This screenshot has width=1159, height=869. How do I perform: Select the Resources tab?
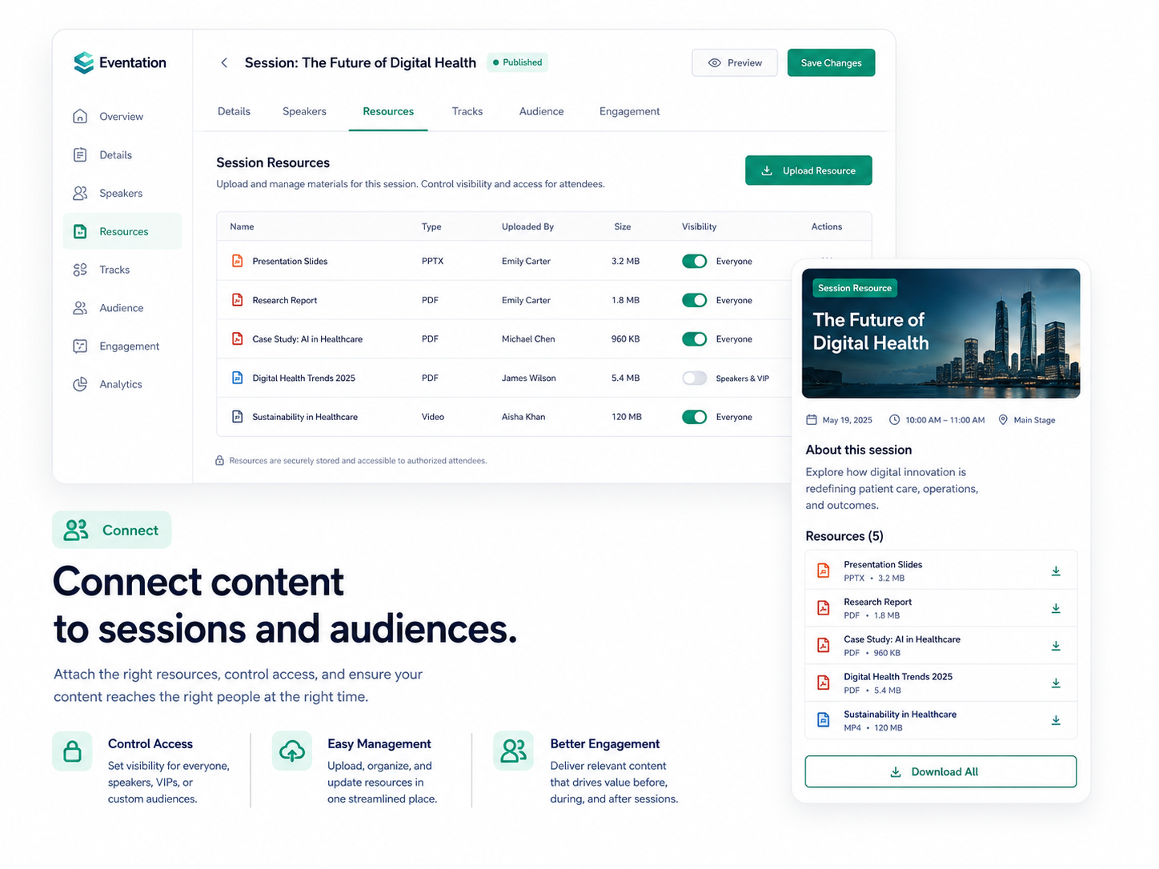[x=388, y=111]
